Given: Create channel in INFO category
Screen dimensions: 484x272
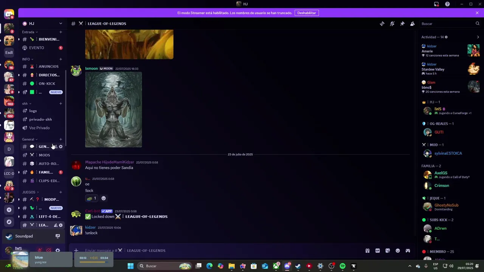Looking at the screenshot, I should coord(60,59).
